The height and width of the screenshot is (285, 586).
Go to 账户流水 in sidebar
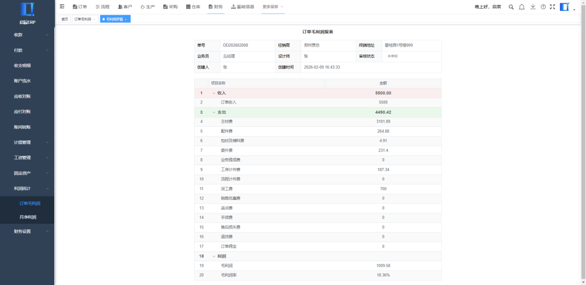[27, 81]
